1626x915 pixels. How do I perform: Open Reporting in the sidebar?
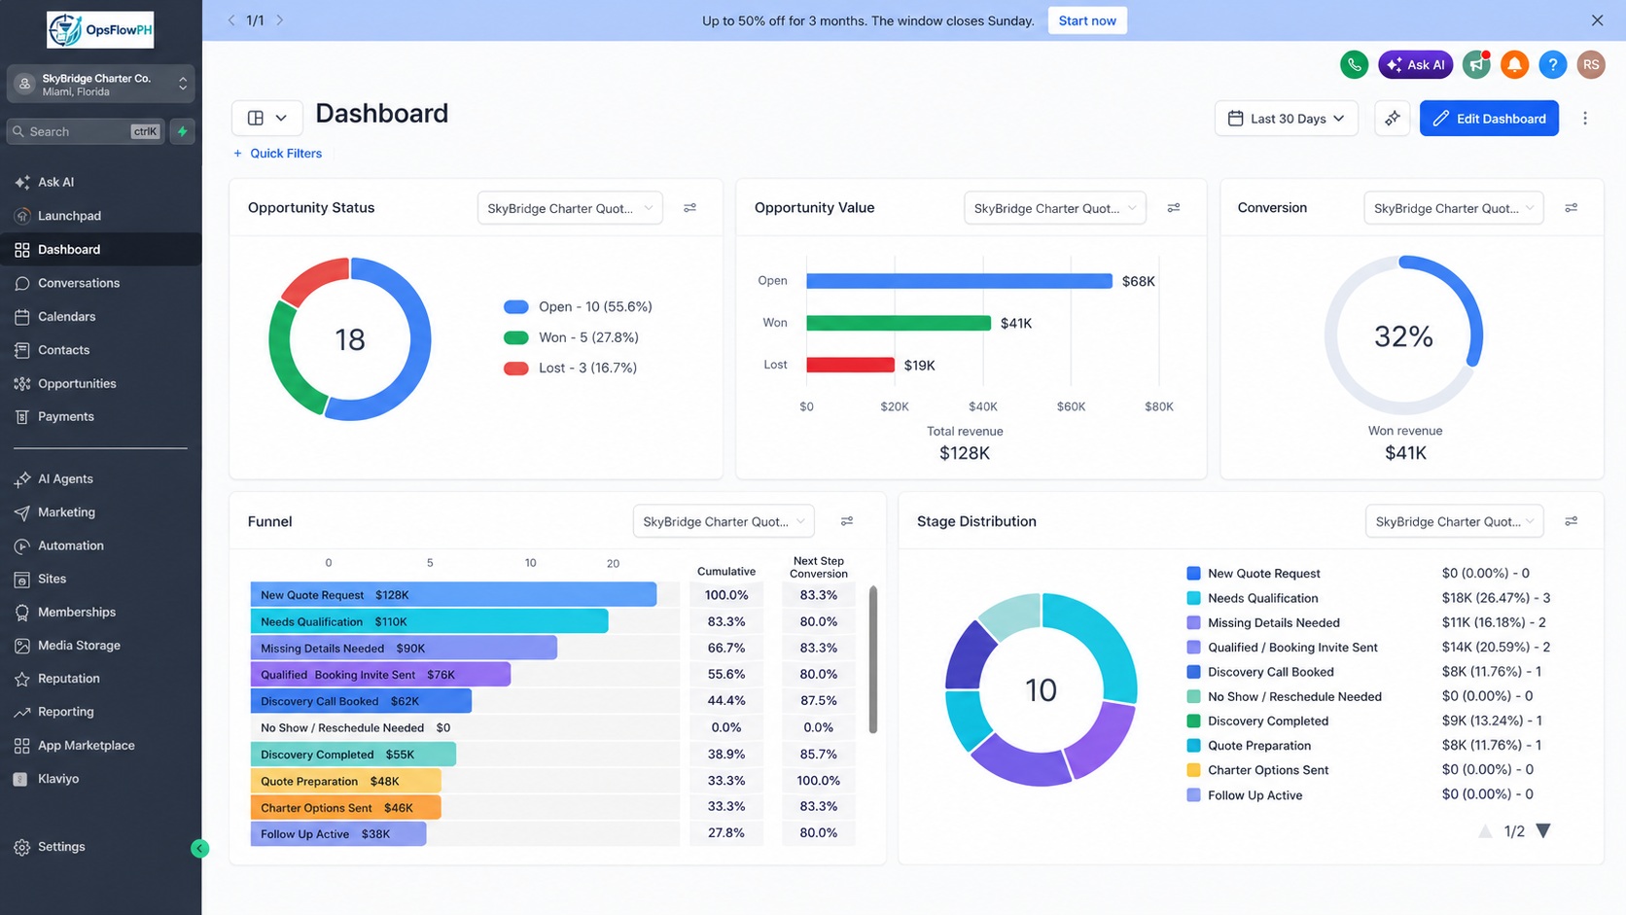coord(101,712)
